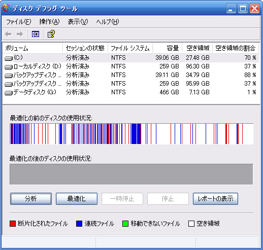The image size is (263, 250).
Task: Open the 操作(A) menu
Action: pyautogui.click(x=49, y=22)
